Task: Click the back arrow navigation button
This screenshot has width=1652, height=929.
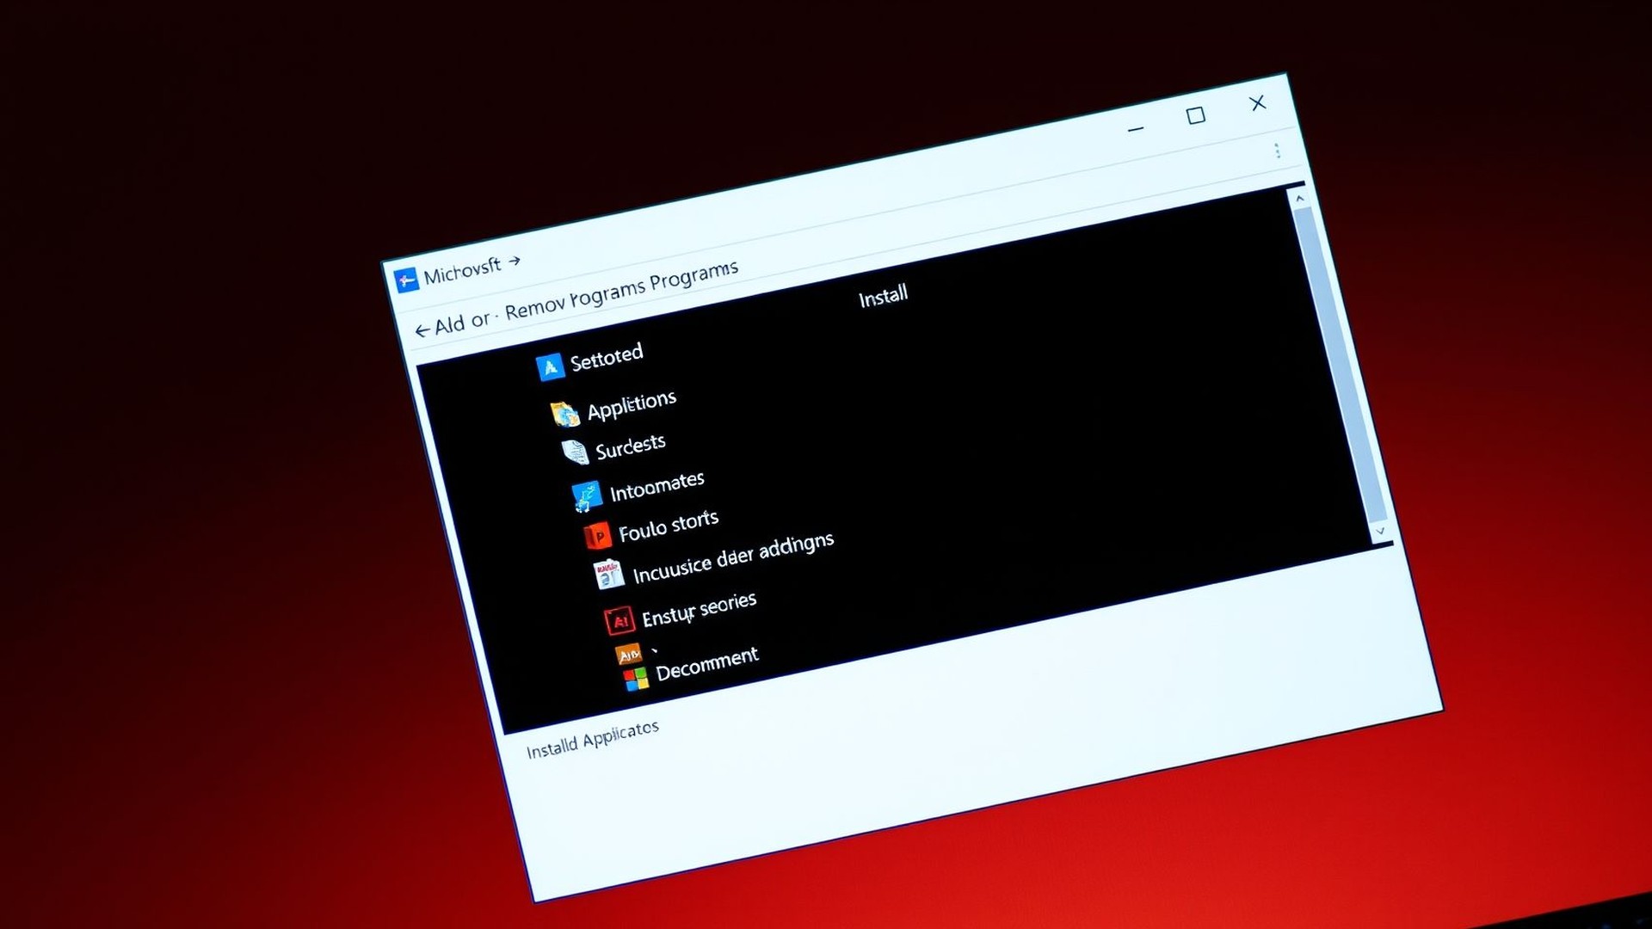Action: pos(424,329)
